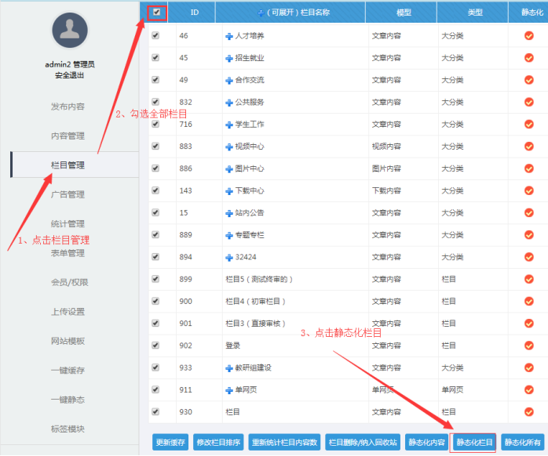The image size is (548, 456).
Task: Click the 栏目名称 column header to expand all
Action: click(292, 13)
